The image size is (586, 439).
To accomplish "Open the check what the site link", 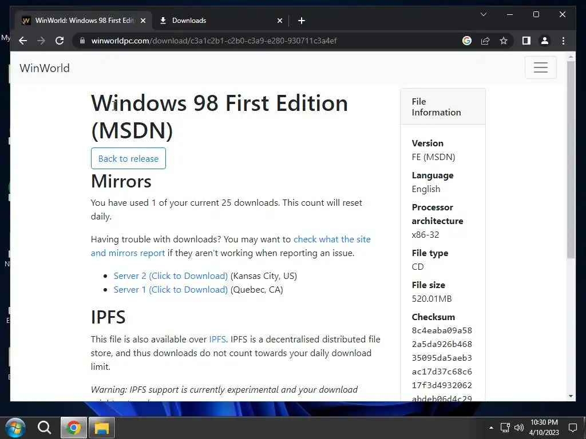I will point(332,240).
